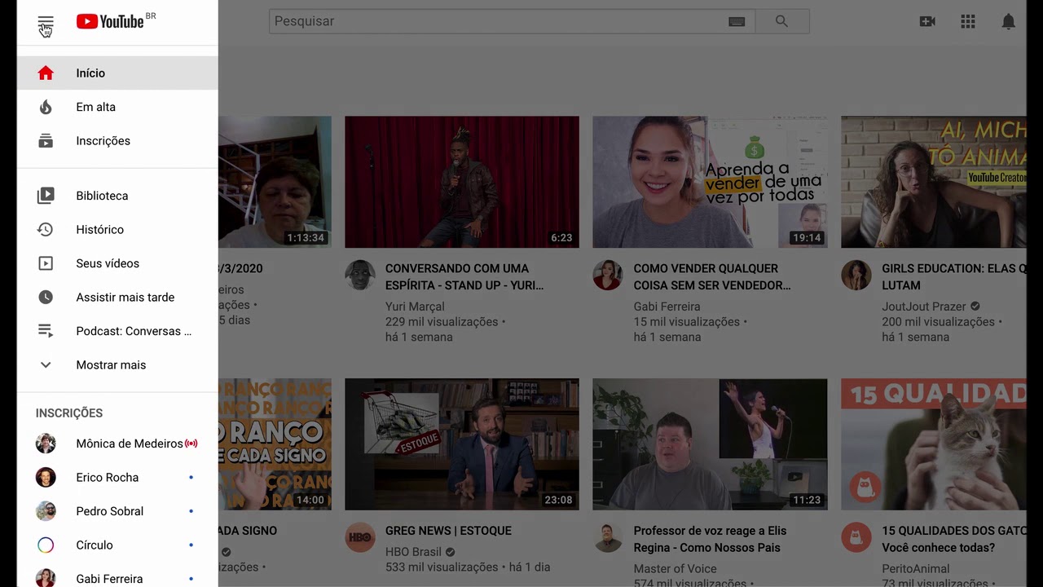The width and height of the screenshot is (1043, 587).
Task: Click JoutJout Prazer avatar beside GIRLS EDUCATION
Action: tap(856, 276)
